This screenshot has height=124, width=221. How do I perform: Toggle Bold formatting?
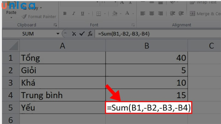tap(65, 14)
